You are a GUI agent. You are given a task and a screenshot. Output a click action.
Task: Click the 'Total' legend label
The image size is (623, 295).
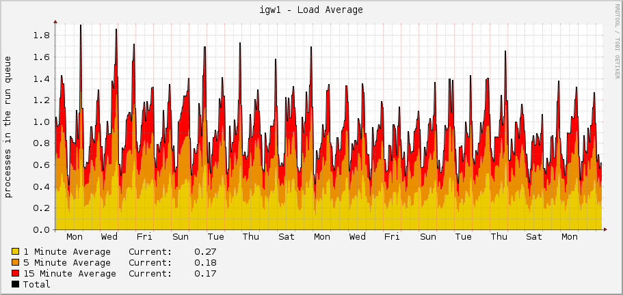tap(36, 284)
